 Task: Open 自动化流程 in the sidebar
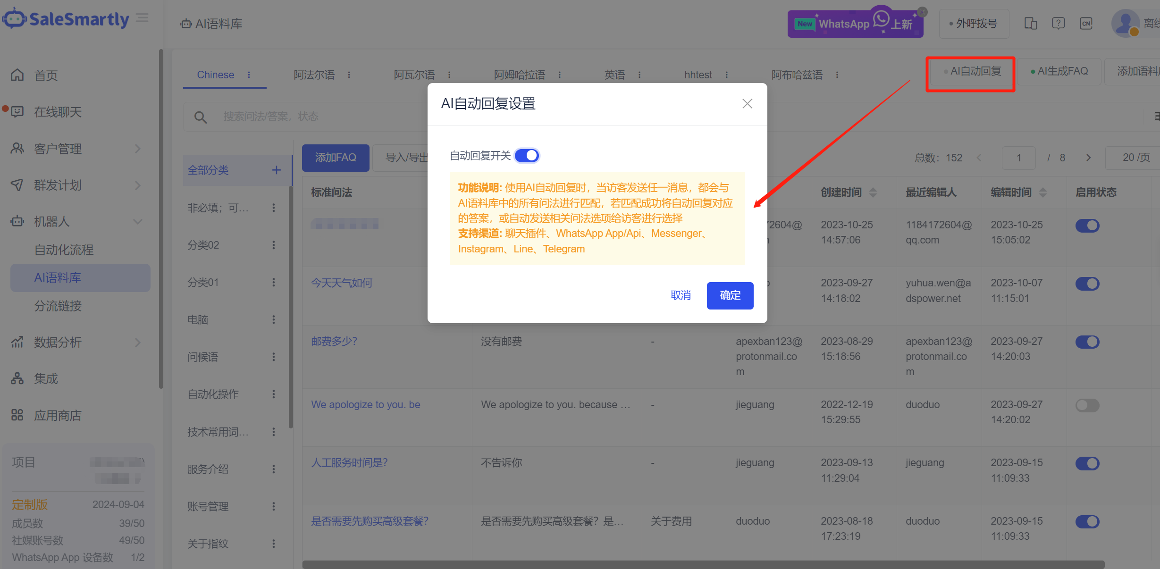click(x=64, y=250)
